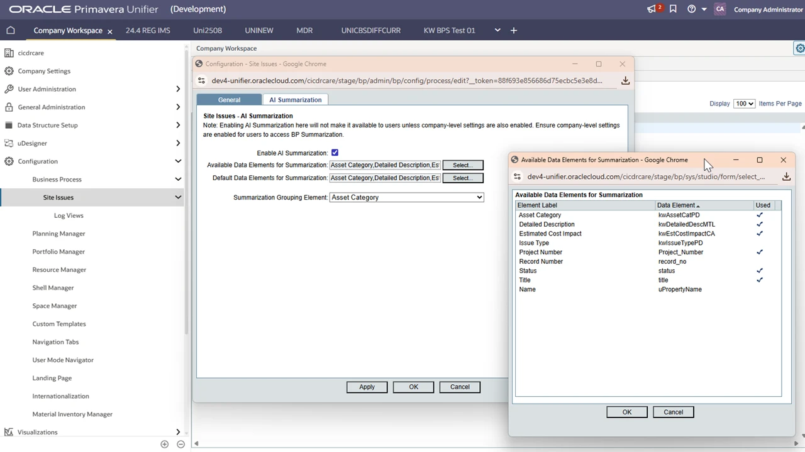805x452 pixels.
Task: Uncheck Enable AI Summarization
Action: tap(334, 153)
